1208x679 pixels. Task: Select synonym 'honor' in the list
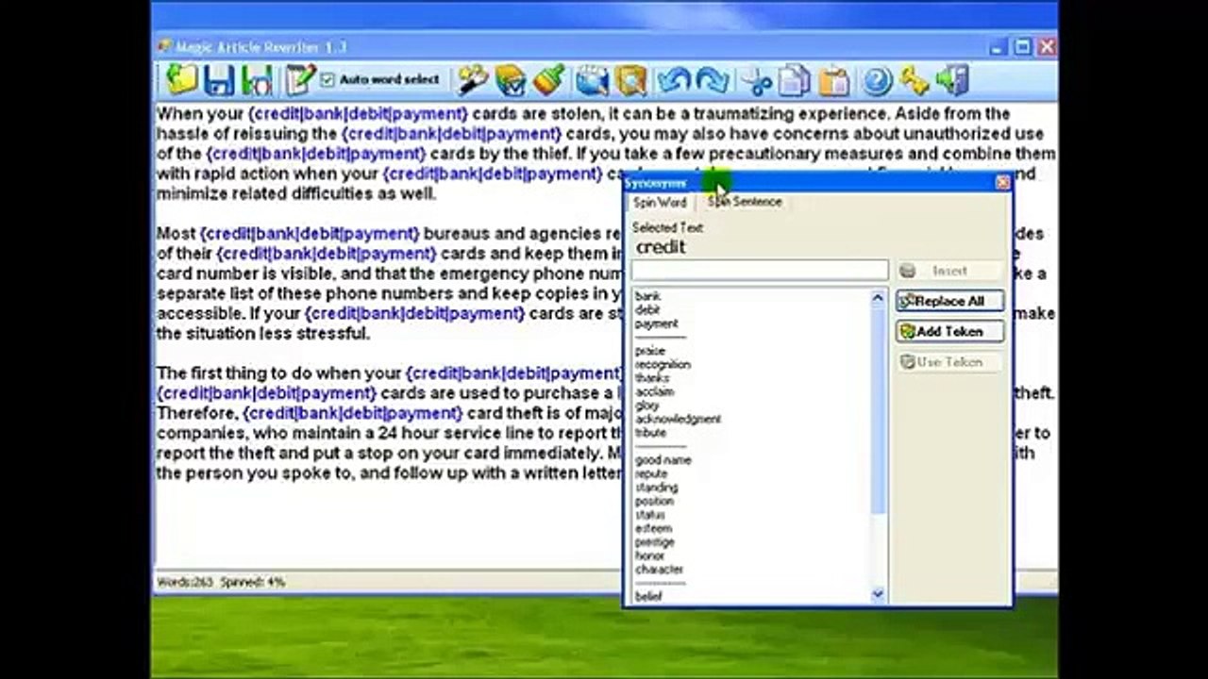click(649, 555)
